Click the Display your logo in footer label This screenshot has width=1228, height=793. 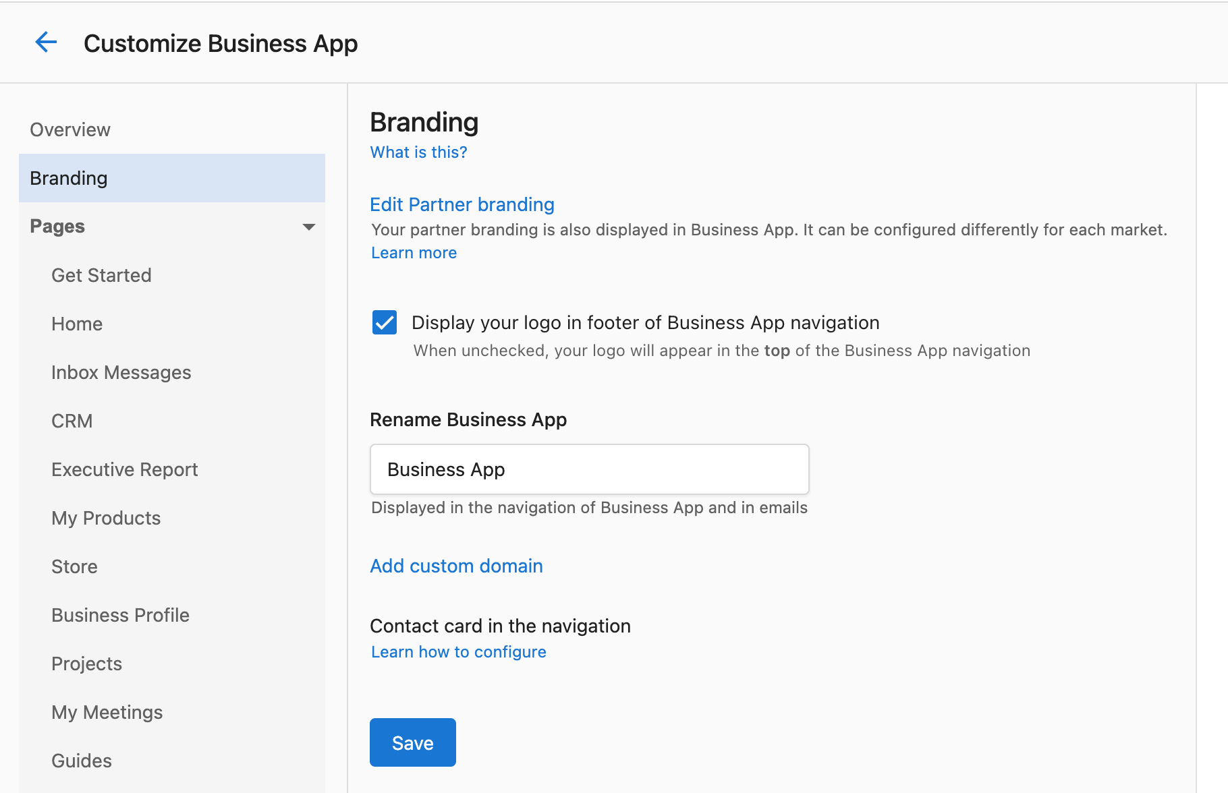tap(646, 322)
